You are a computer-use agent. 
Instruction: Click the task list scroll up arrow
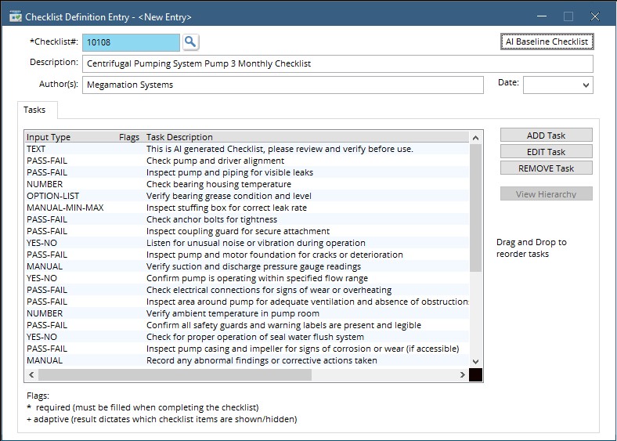click(475, 137)
